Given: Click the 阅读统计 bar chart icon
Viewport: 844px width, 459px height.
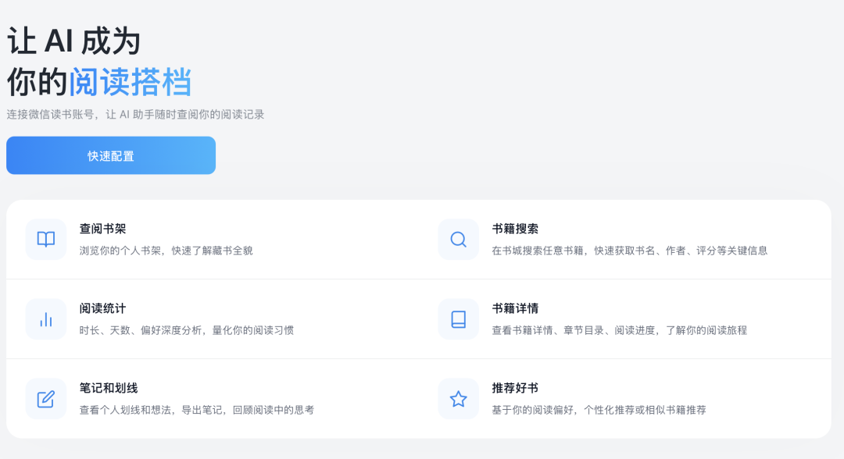Looking at the screenshot, I should coord(46,319).
